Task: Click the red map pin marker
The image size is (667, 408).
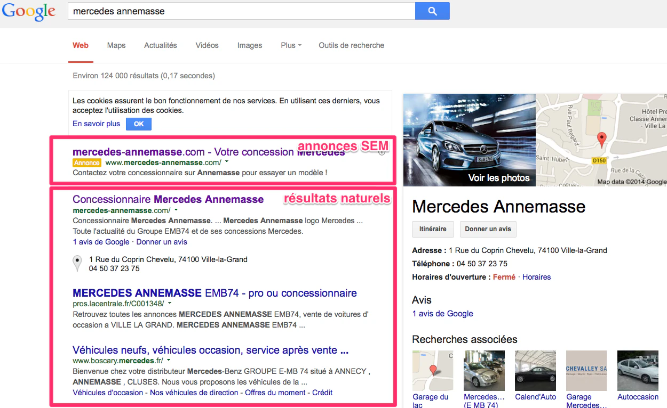Action: coord(601,140)
